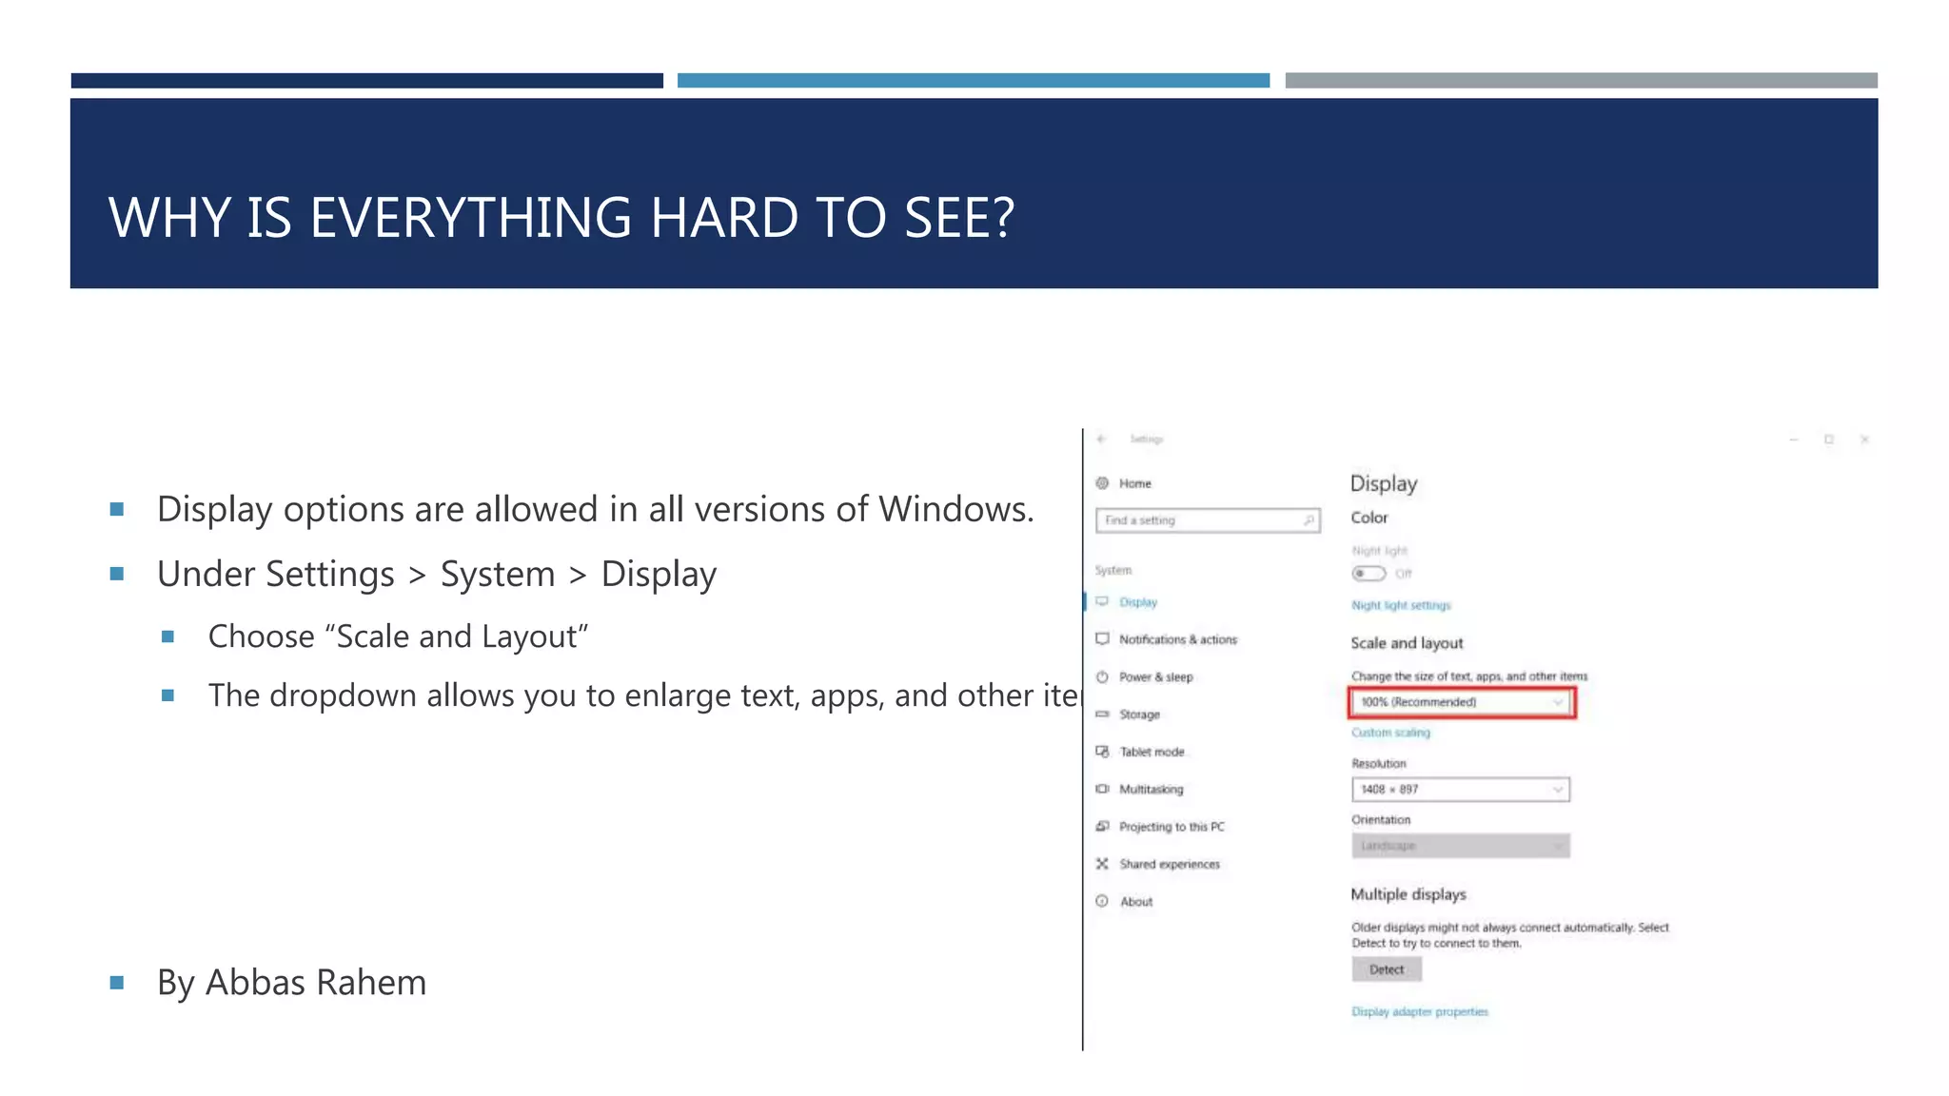Click the 'By Abbas Rahem' text
1949x1096 pixels.
click(x=291, y=983)
